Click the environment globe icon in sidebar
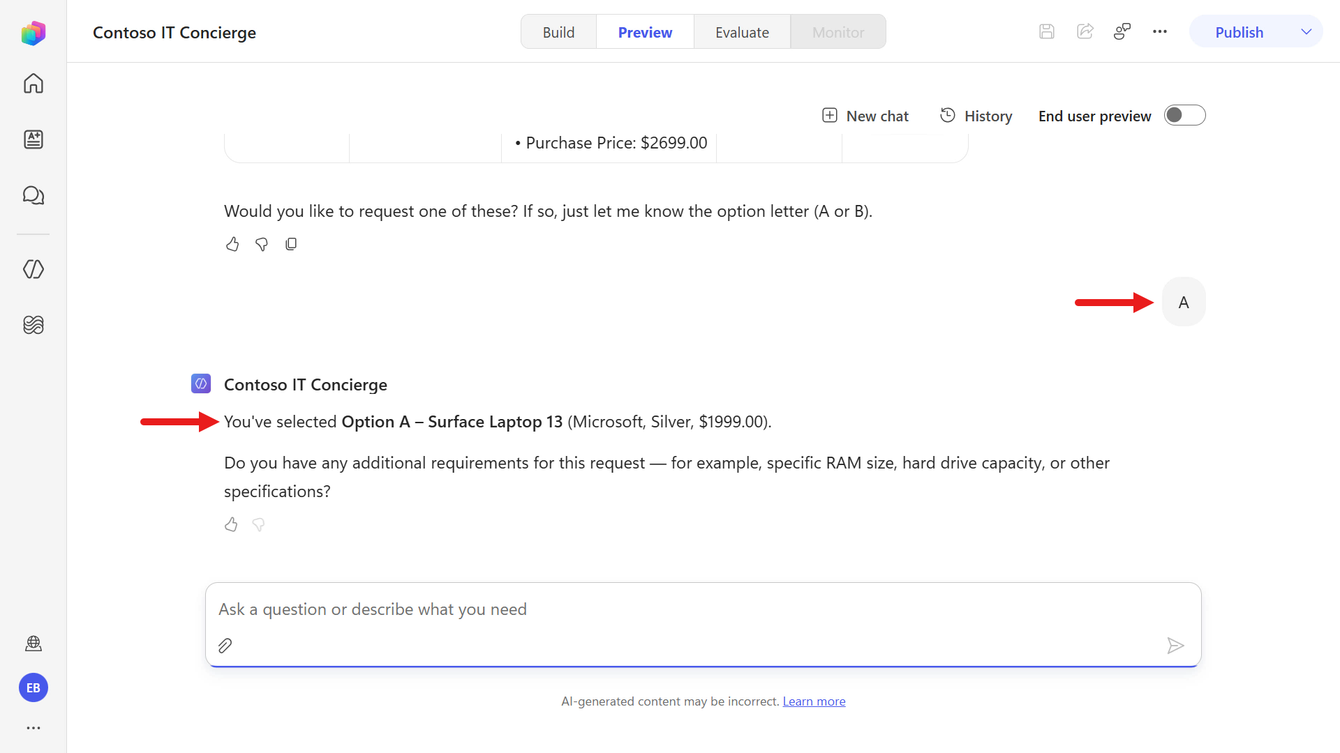1340x753 pixels. [x=33, y=644]
